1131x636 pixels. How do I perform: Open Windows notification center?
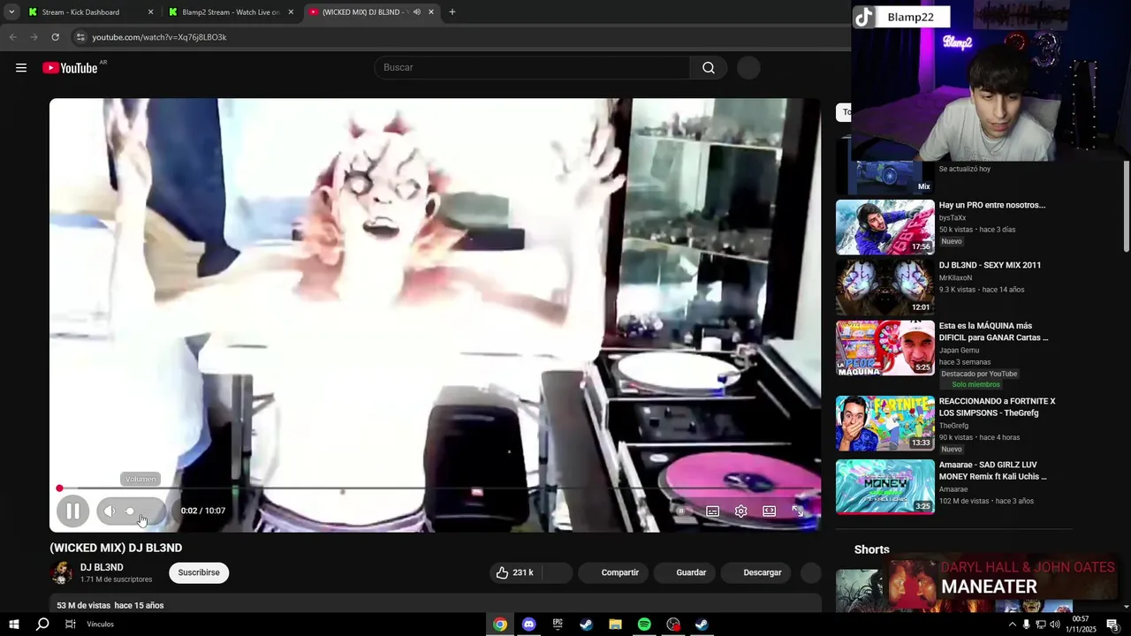[1113, 624]
